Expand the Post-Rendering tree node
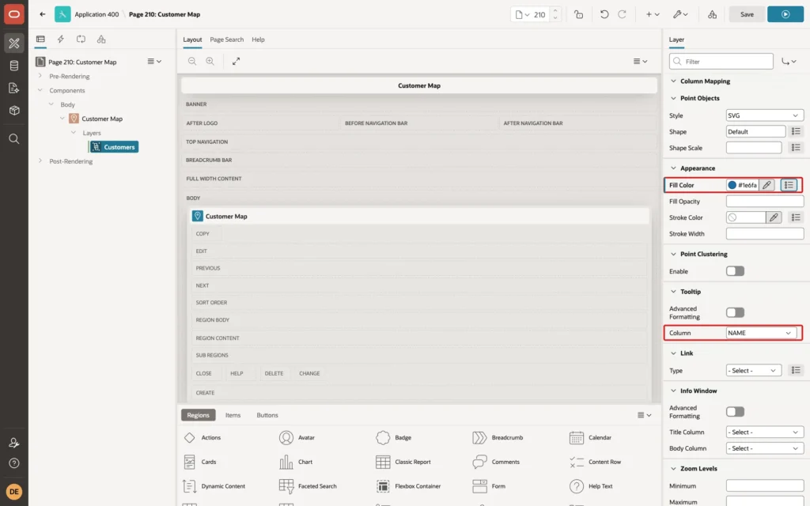The width and height of the screenshot is (810, 506). 40,161
